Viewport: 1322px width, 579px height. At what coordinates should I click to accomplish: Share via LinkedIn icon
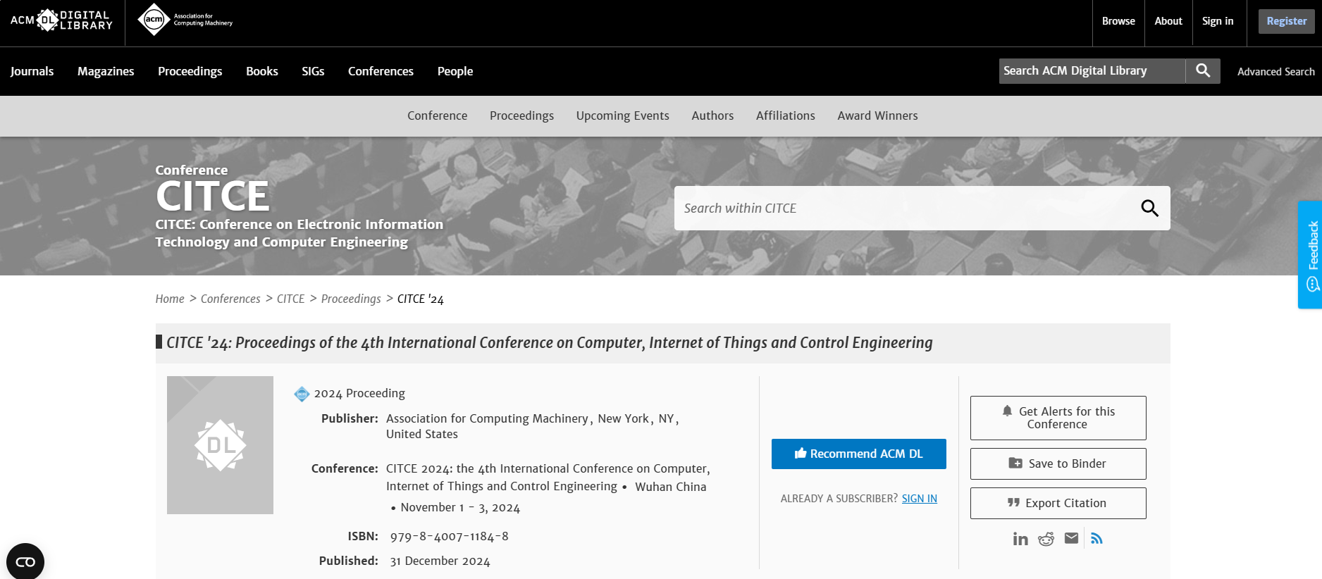(1020, 539)
